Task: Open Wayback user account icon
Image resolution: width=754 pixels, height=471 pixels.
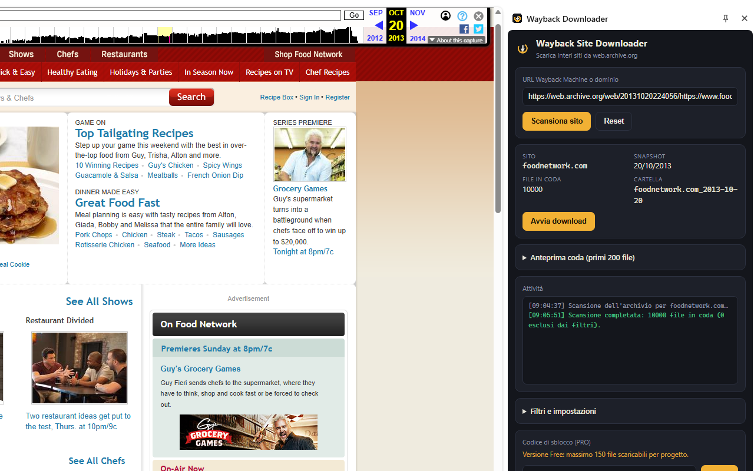Action: (446, 16)
